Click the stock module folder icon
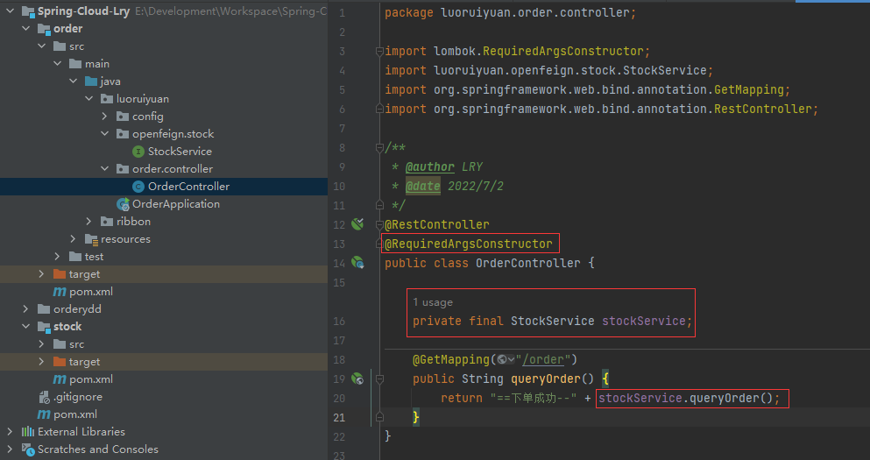The height and width of the screenshot is (460, 870). pos(44,327)
